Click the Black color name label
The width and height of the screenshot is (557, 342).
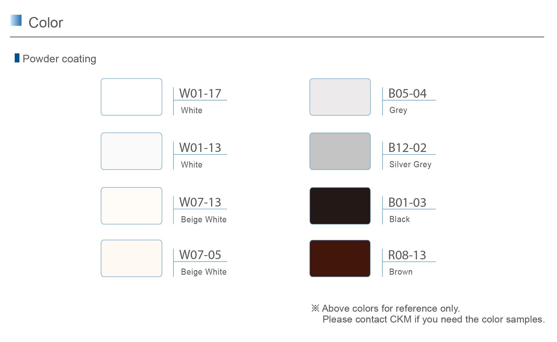[399, 219]
